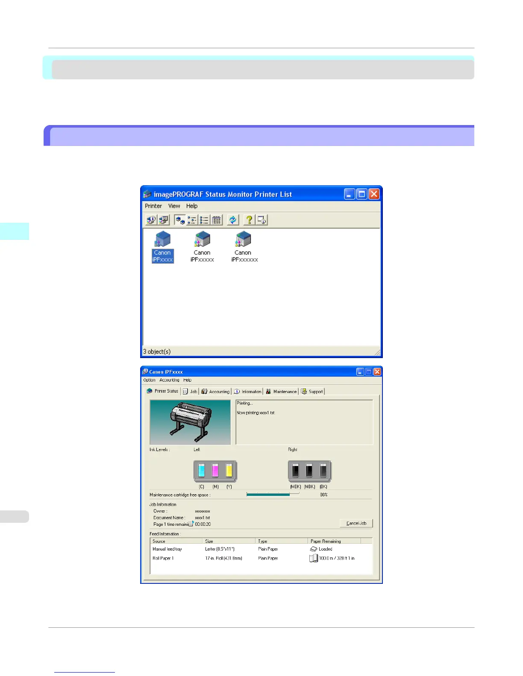Click the Printer List window resize grip
523x676 pixels.
click(377, 353)
